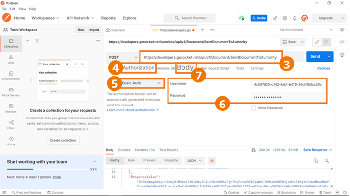Open Mock Servers in the sidebar

(11, 92)
